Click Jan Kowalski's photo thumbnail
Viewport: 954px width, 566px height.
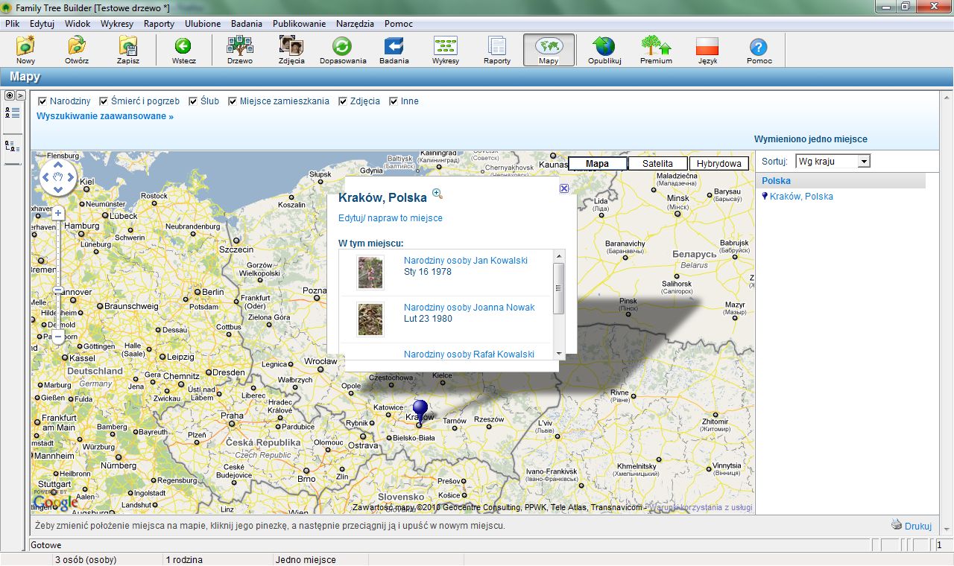tap(370, 272)
